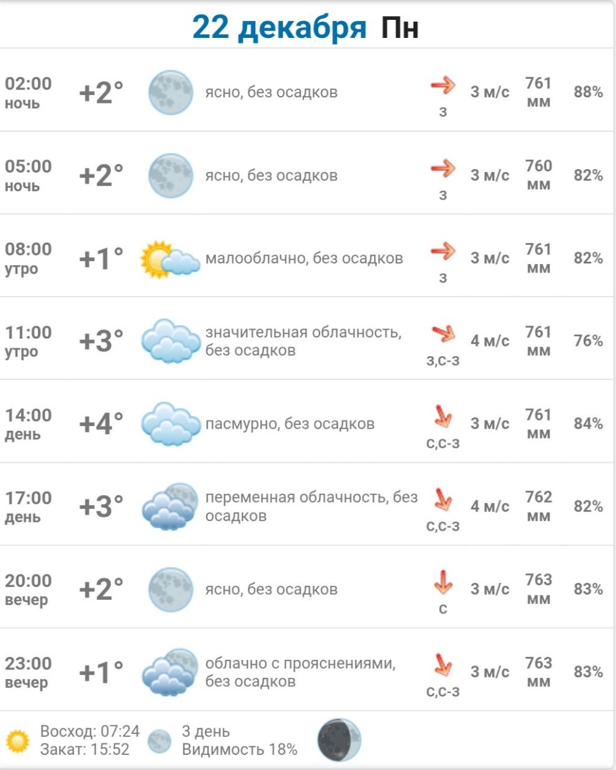Viewport: 616px width, 770px height.
Task: Click the dark moon phase icon
Action: coord(339,739)
